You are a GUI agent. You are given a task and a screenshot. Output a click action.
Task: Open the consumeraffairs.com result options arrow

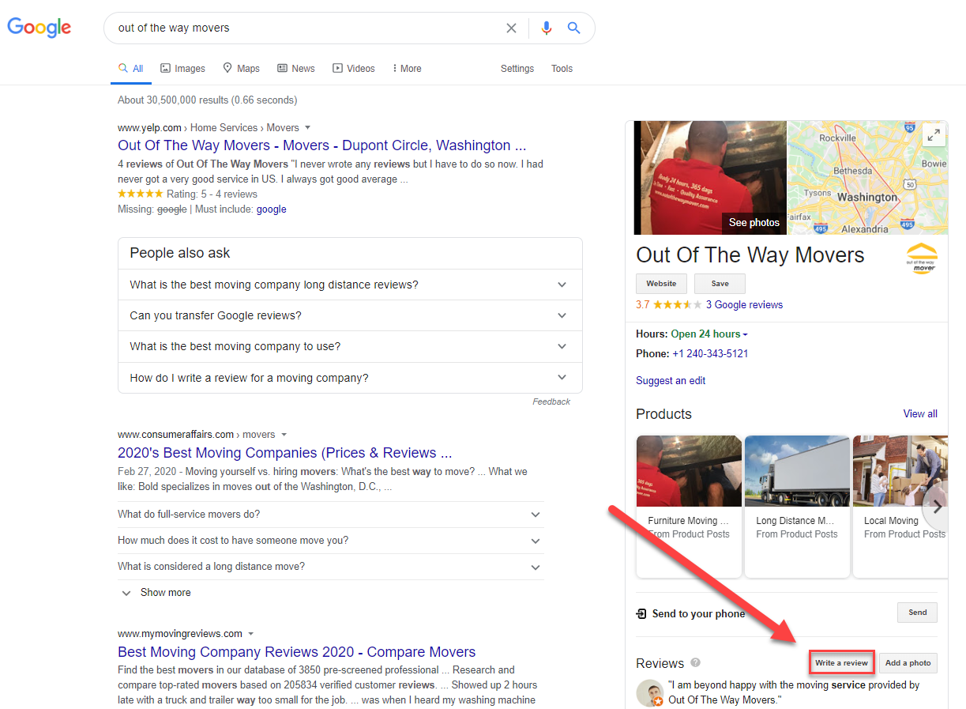pos(284,435)
